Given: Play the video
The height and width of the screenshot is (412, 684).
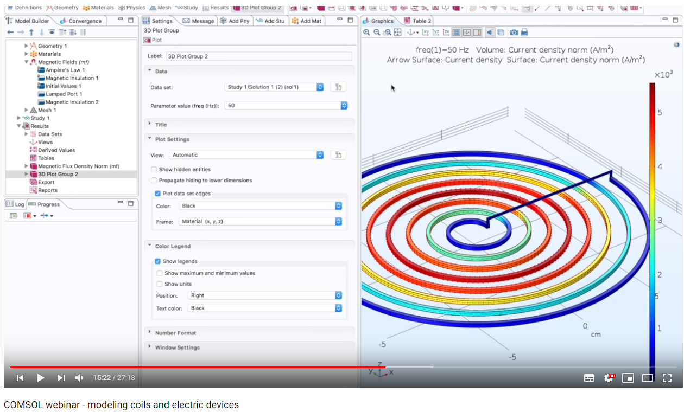Looking at the screenshot, I should (40, 378).
